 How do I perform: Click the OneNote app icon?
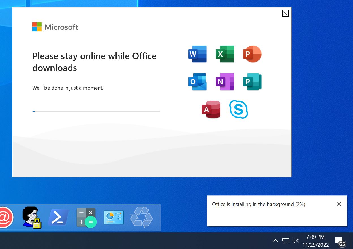(x=225, y=82)
